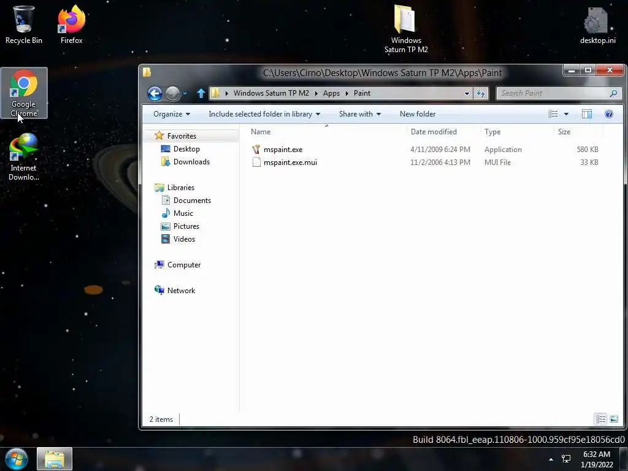Switch to large icons view in status bar
The width and height of the screenshot is (628, 471).
[x=613, y=419]
